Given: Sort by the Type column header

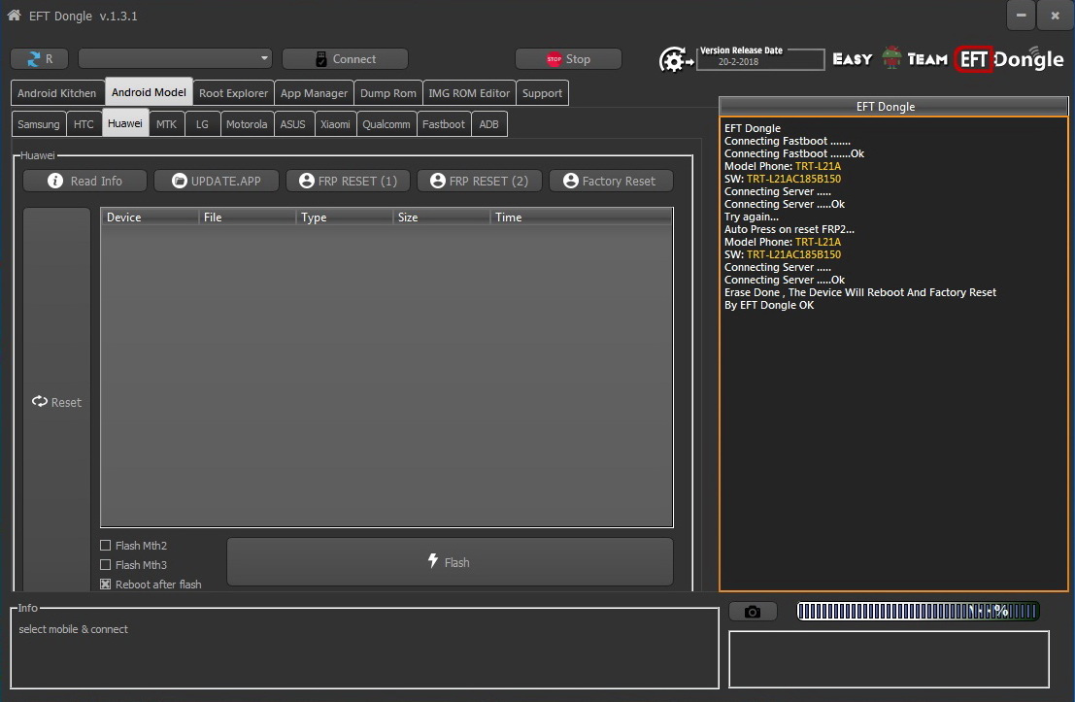Looking at the screenshot, I should [x=344, y=217].
